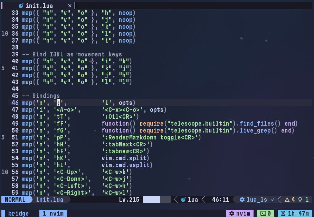Click the gear icon beside lua_ls
The image size is (314, 217).
click(242, 200)
